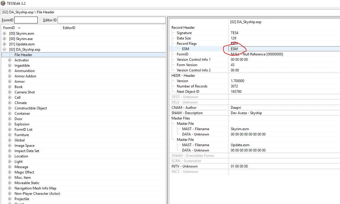
Task: Click the TES5Edit app icon in title bar
Action: pyautogui.click(x=3, y=3)
